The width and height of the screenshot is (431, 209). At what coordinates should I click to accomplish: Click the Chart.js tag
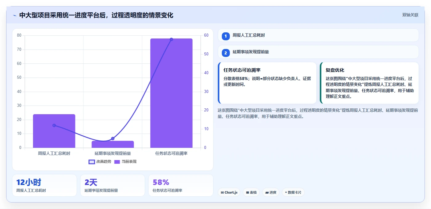coord(229,192)
